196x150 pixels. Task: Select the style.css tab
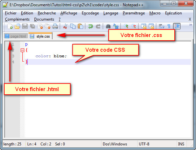coord(40,36)
